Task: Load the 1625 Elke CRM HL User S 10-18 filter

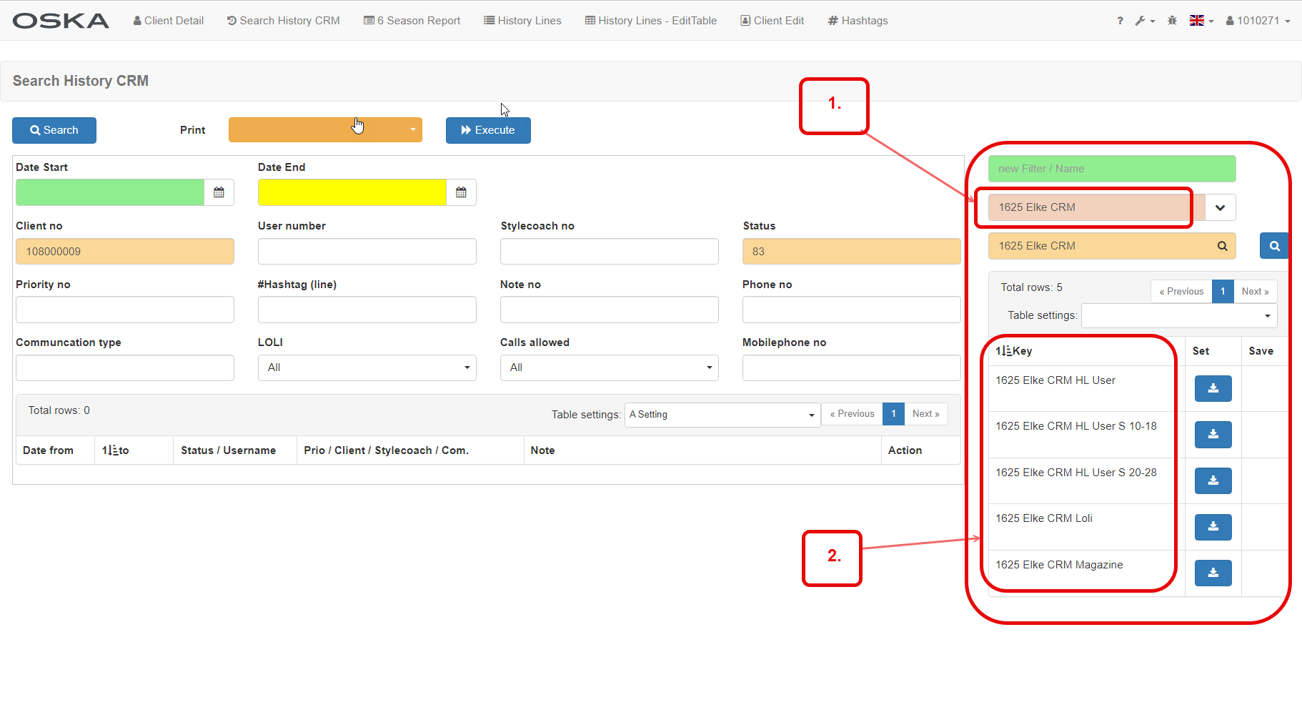Action: coord(1213,435)
